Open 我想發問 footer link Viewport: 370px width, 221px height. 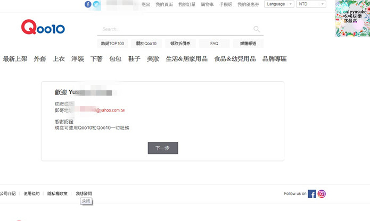click(x=84, y=193)
